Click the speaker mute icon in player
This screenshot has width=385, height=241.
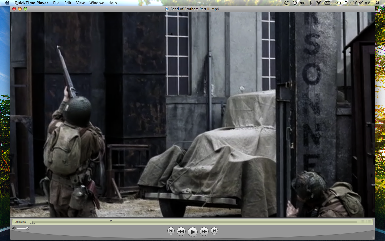coord(14,228)
